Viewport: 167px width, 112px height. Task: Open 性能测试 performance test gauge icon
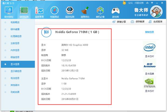click(x=54, y=11)
